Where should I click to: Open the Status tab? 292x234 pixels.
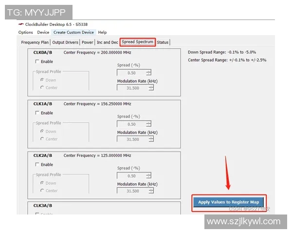[x=163, y=42]
